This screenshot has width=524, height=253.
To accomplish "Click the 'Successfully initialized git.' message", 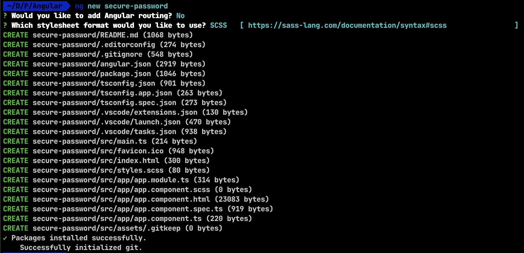I will 81,248.
